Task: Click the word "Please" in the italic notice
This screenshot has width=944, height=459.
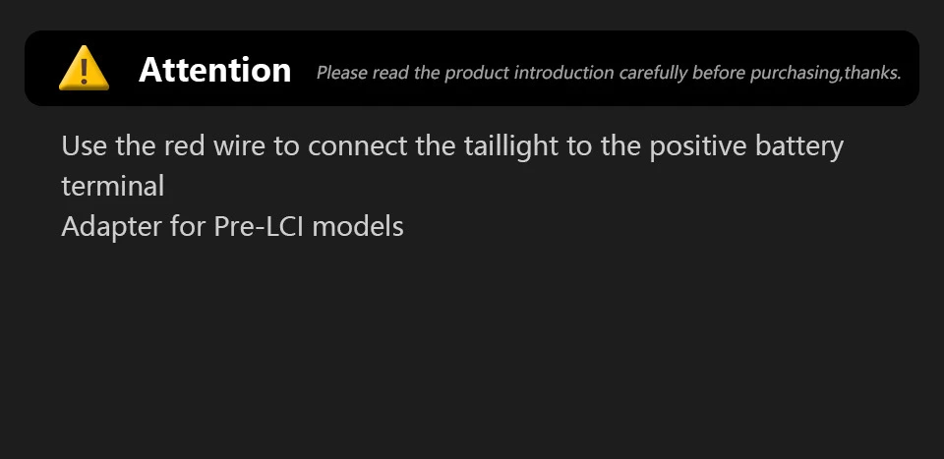Action: coord(340,73)
